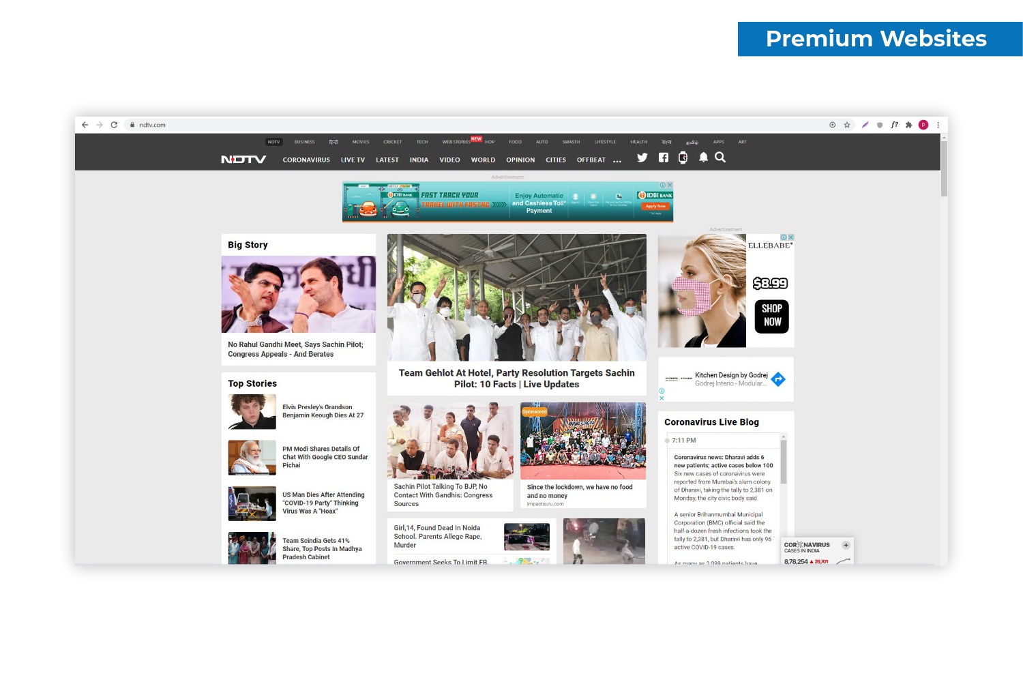Click the smartwatch app icon in navbar
The image size is (1023, 682).
[x=683, y=158]
